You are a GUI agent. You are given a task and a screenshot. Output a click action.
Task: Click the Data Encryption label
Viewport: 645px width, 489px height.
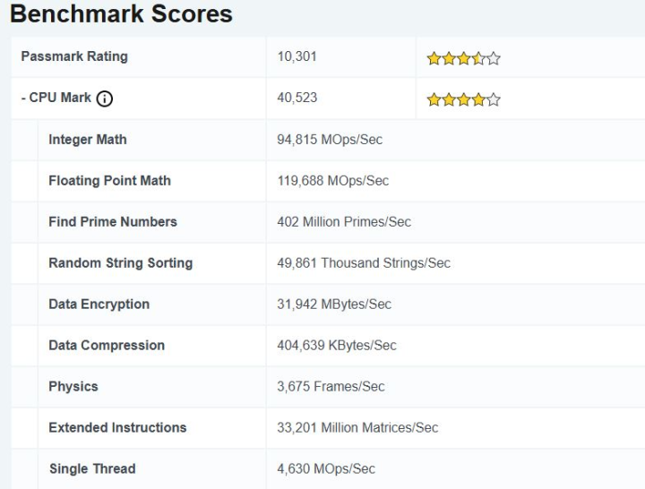click(x=99, y=305)
